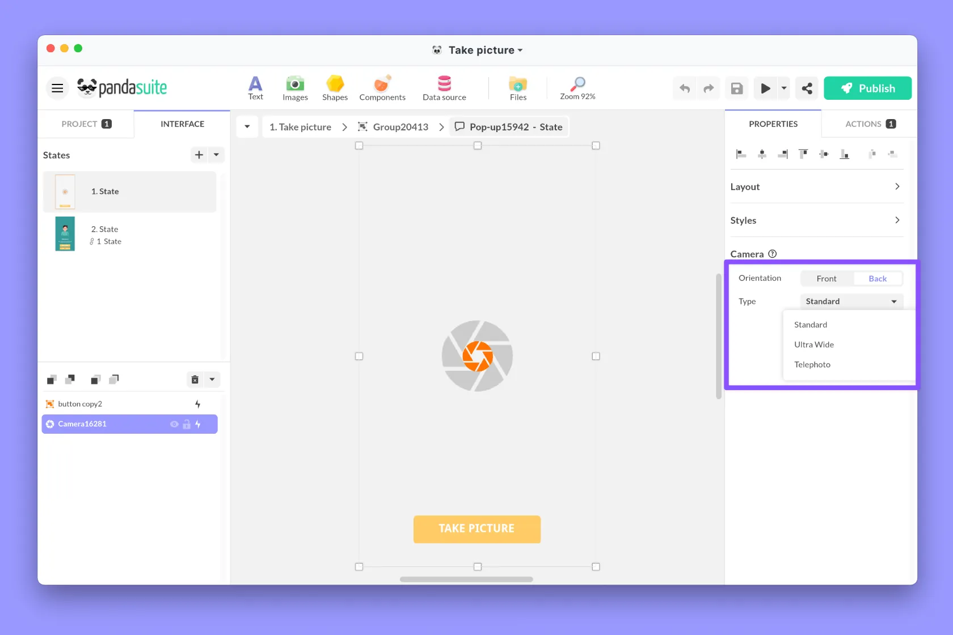Expand the Styles section

[x=816, y=220]
